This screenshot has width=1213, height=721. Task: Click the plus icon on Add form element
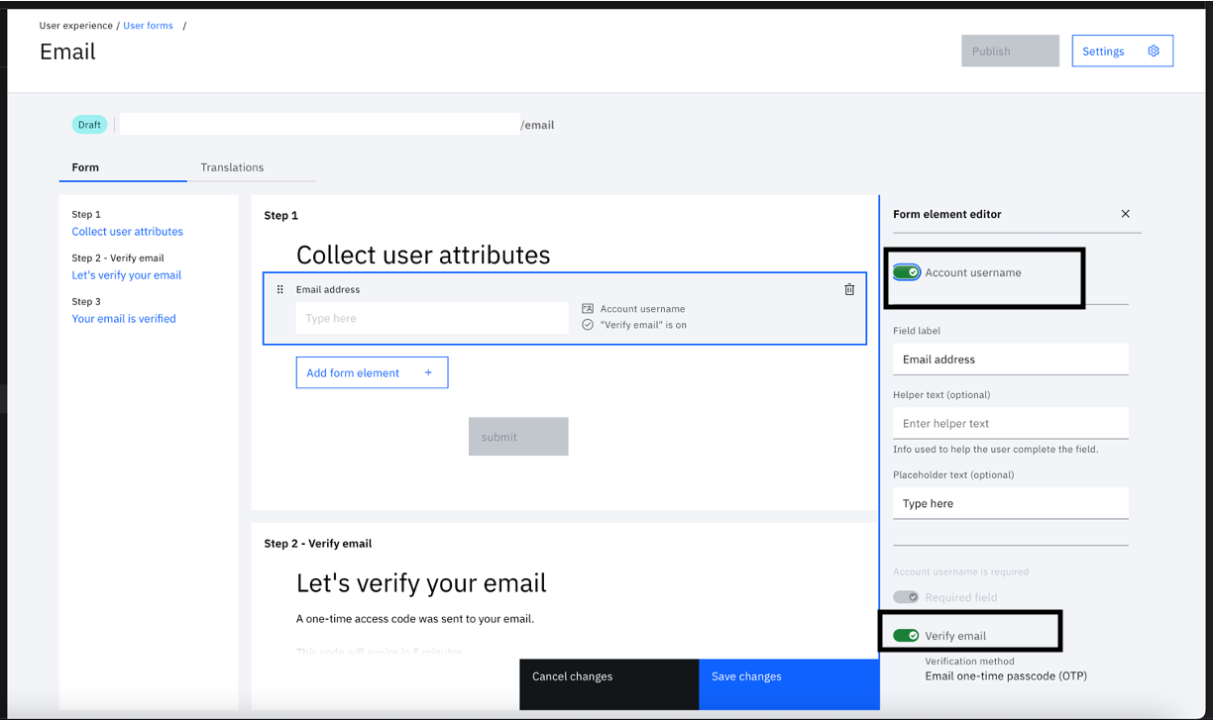[428, 372]
